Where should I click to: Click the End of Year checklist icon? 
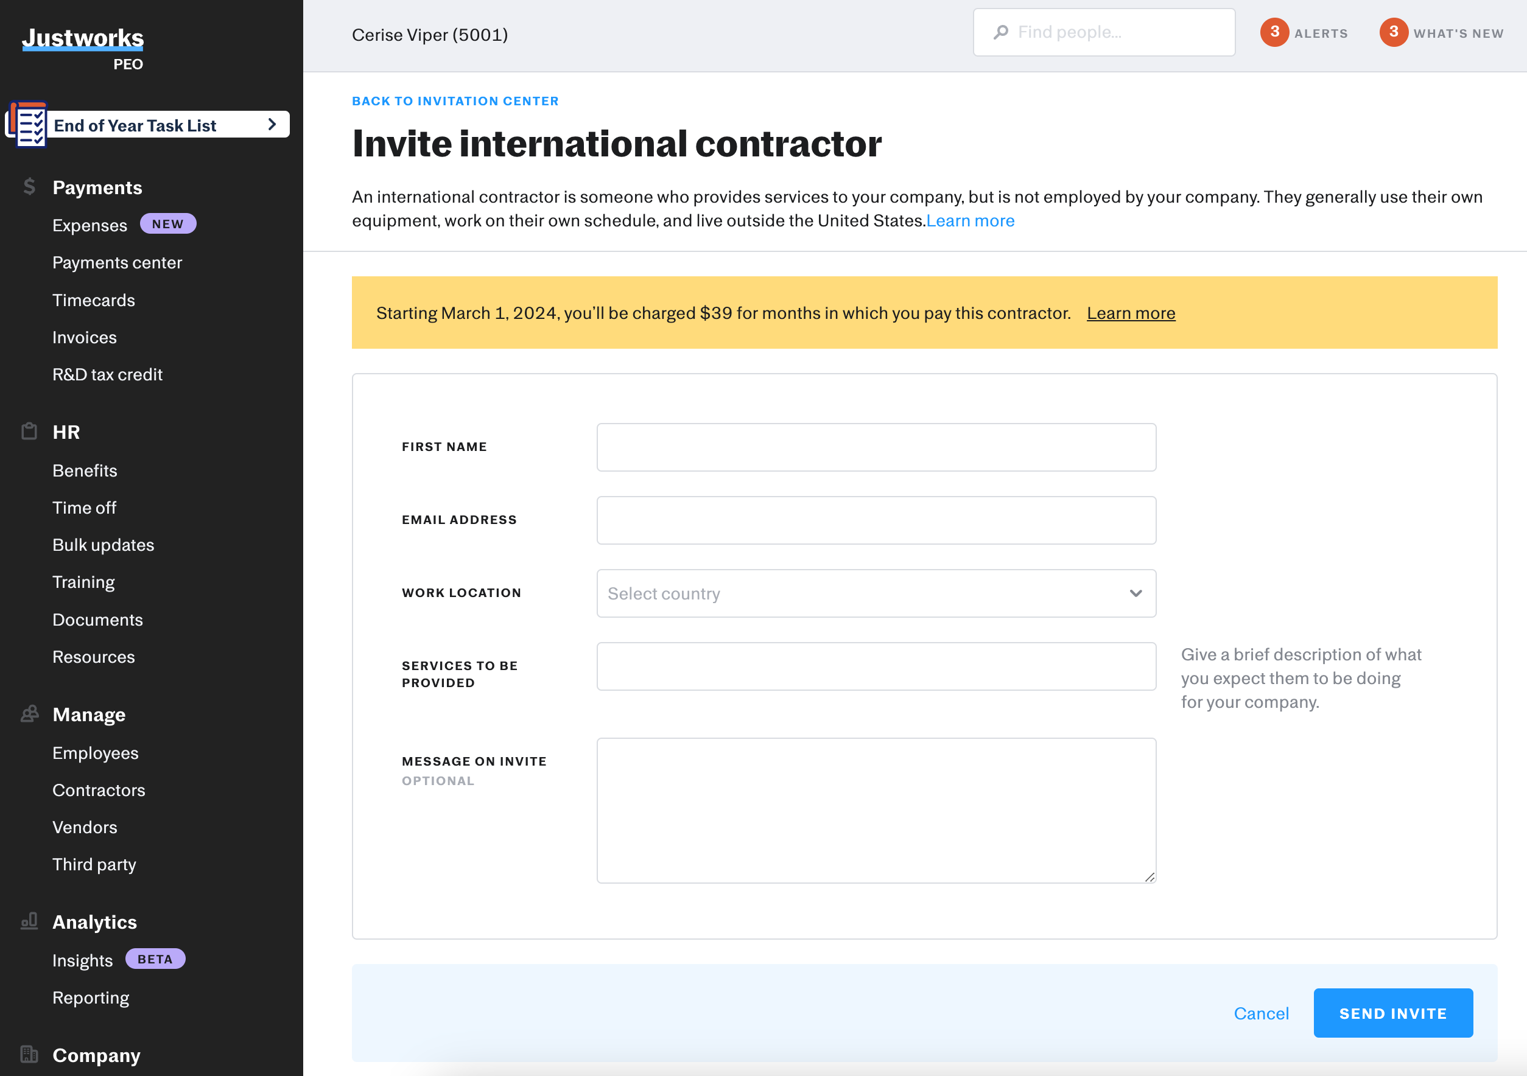pos(29,125)
